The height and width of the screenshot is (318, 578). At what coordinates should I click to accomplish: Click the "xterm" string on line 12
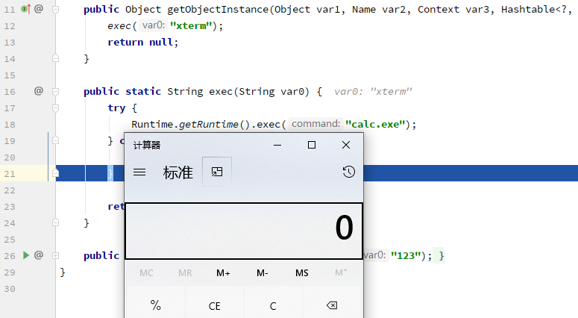(191, 26)
